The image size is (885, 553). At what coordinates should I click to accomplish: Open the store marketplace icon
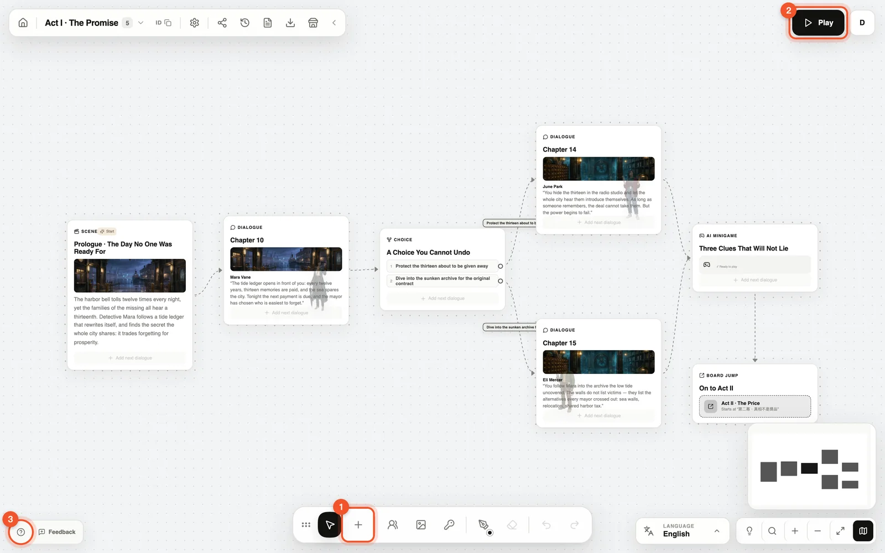tap(313, 23)
